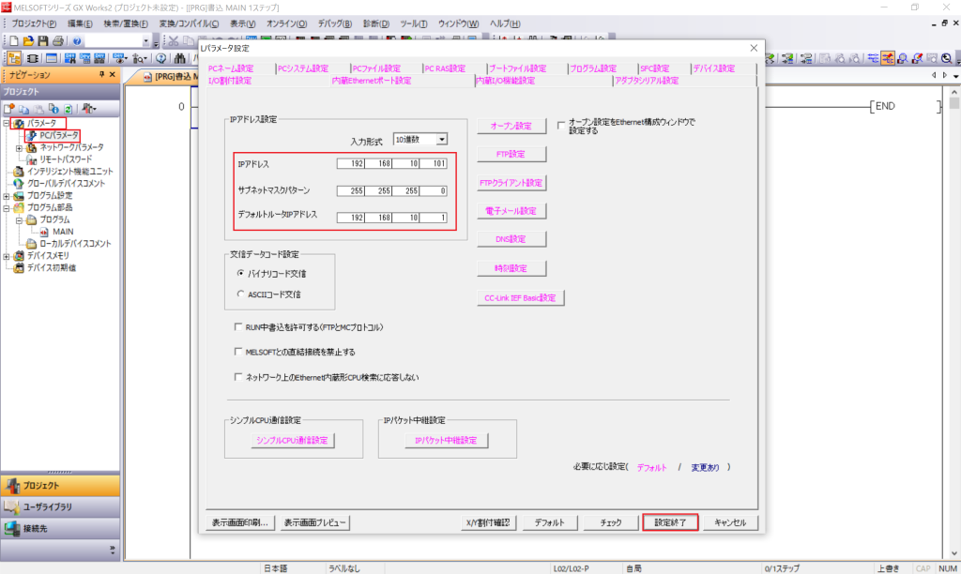Check MELSOFTとの直結接続を禁止する option
The height and width of the screenshot is (574, 961).
point(238,353)
